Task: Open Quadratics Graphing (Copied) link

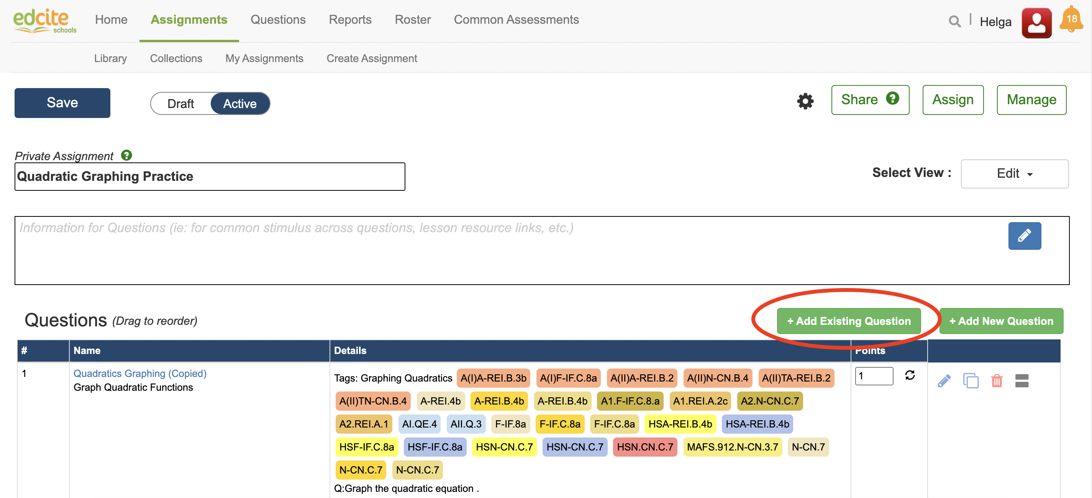Action: pyautogui.click(x=140, y=373)
